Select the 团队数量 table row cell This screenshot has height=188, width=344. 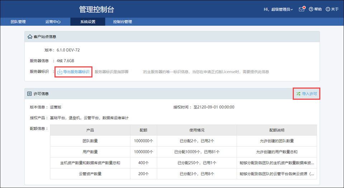pos(90,141)
